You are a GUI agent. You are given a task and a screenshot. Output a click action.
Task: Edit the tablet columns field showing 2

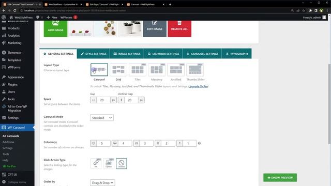(x=168, y=143)
